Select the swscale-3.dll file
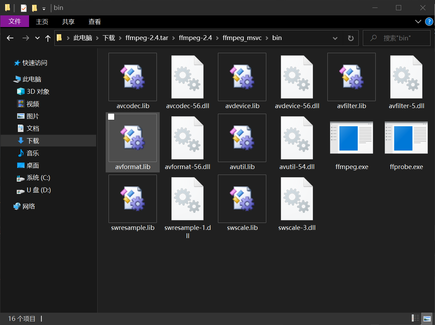The width and height of the screenshot is (435, 325). (296, 199)
